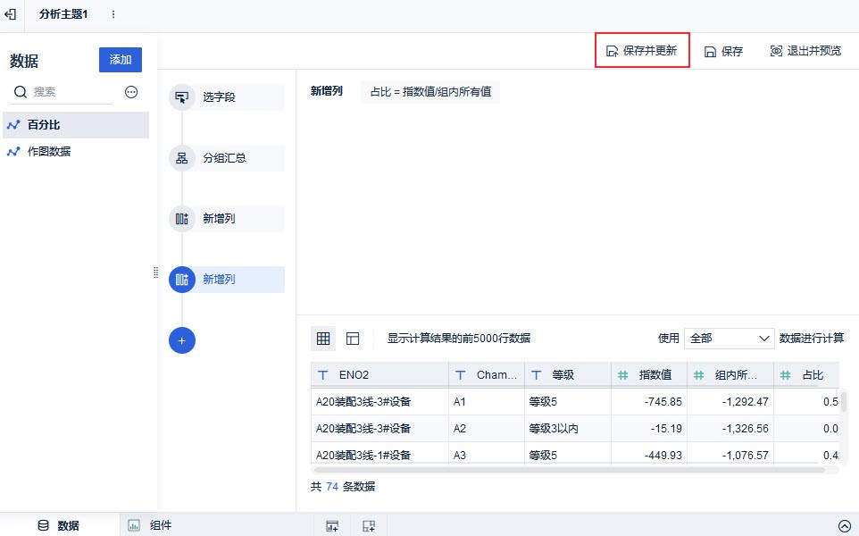Click the add component icon in bottom bar
Viewport: 859px width, 536px height.
pyautogui.click(x=331, y=526)
